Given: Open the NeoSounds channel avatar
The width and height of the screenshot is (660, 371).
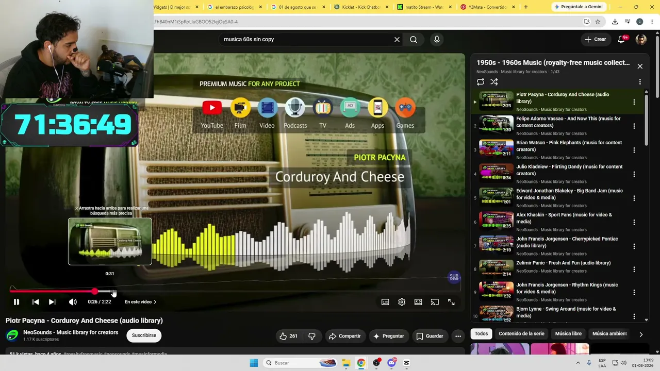Looking at the screenshot, I should (x=12, y=335).
